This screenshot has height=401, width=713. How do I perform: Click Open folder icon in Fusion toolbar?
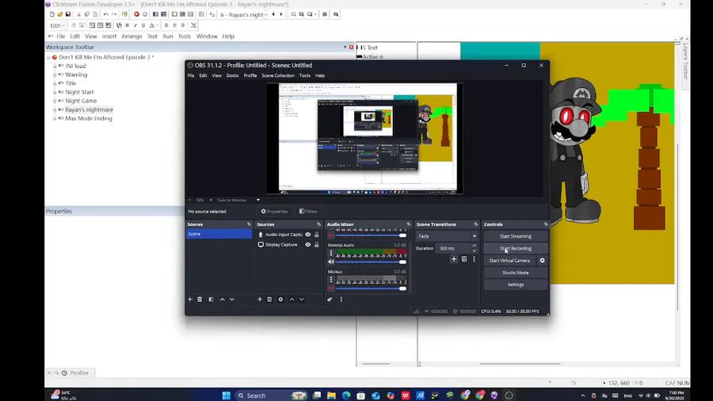[x=59, y=14]
